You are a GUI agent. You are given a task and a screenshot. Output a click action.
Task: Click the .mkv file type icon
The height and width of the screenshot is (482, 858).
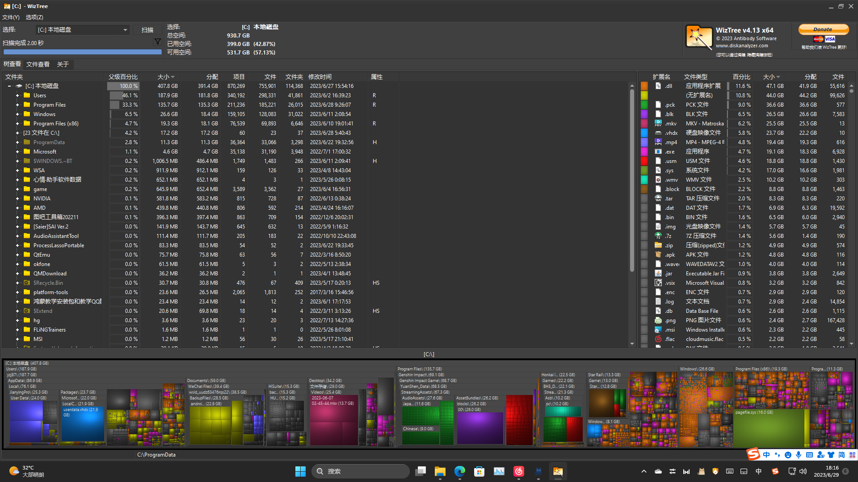(658, 124)
